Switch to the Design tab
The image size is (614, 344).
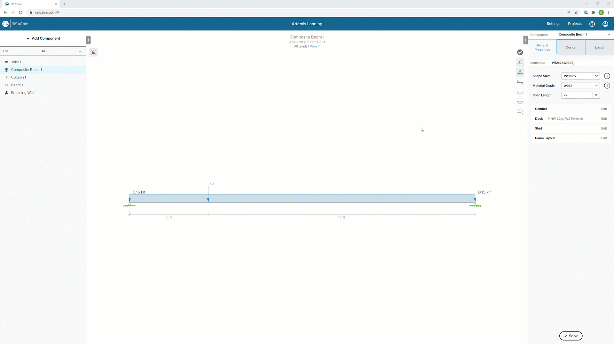(x=571, y=48)
